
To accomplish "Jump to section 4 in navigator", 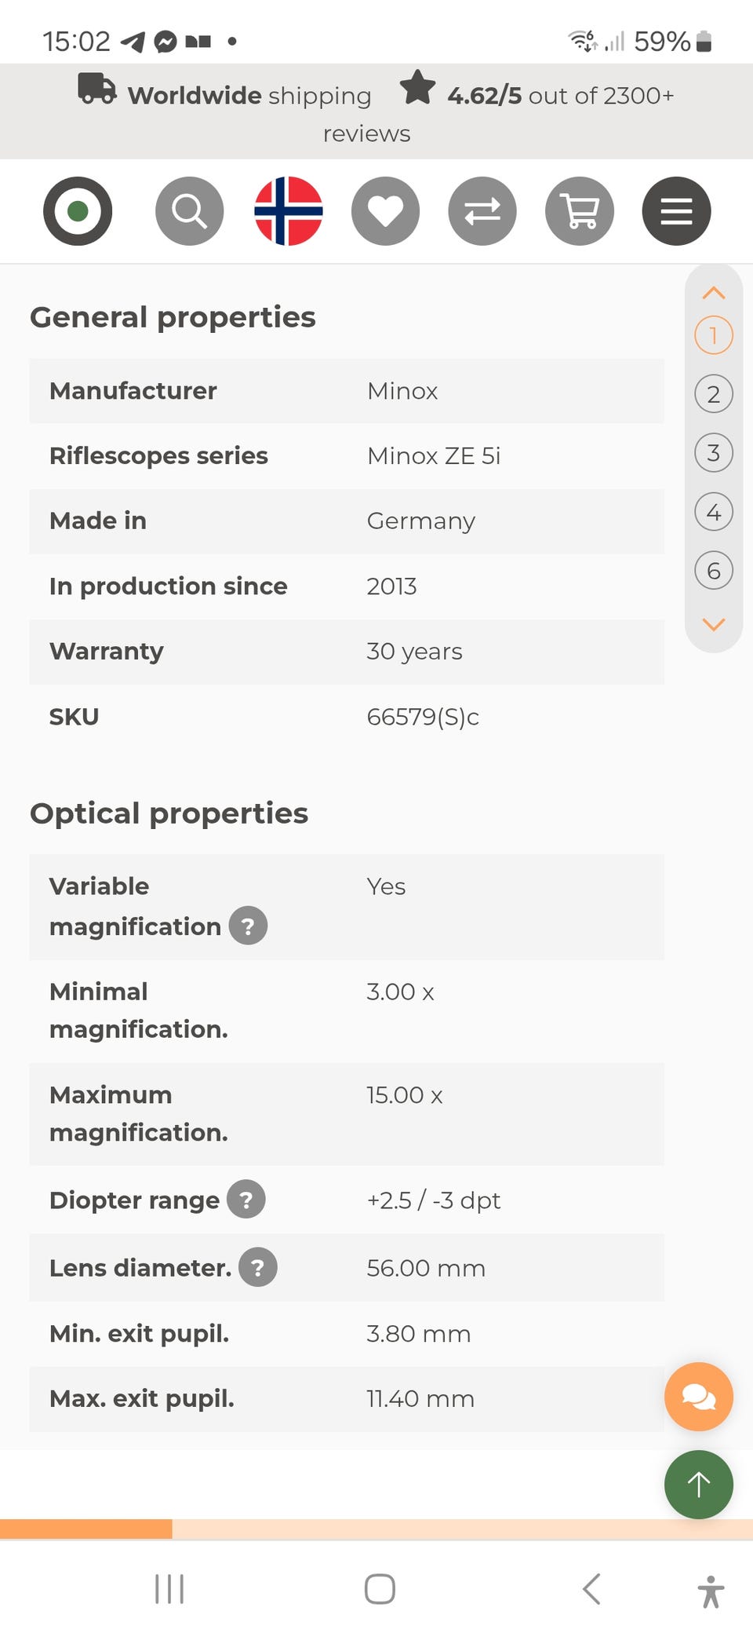I will (x=713, y=512).
